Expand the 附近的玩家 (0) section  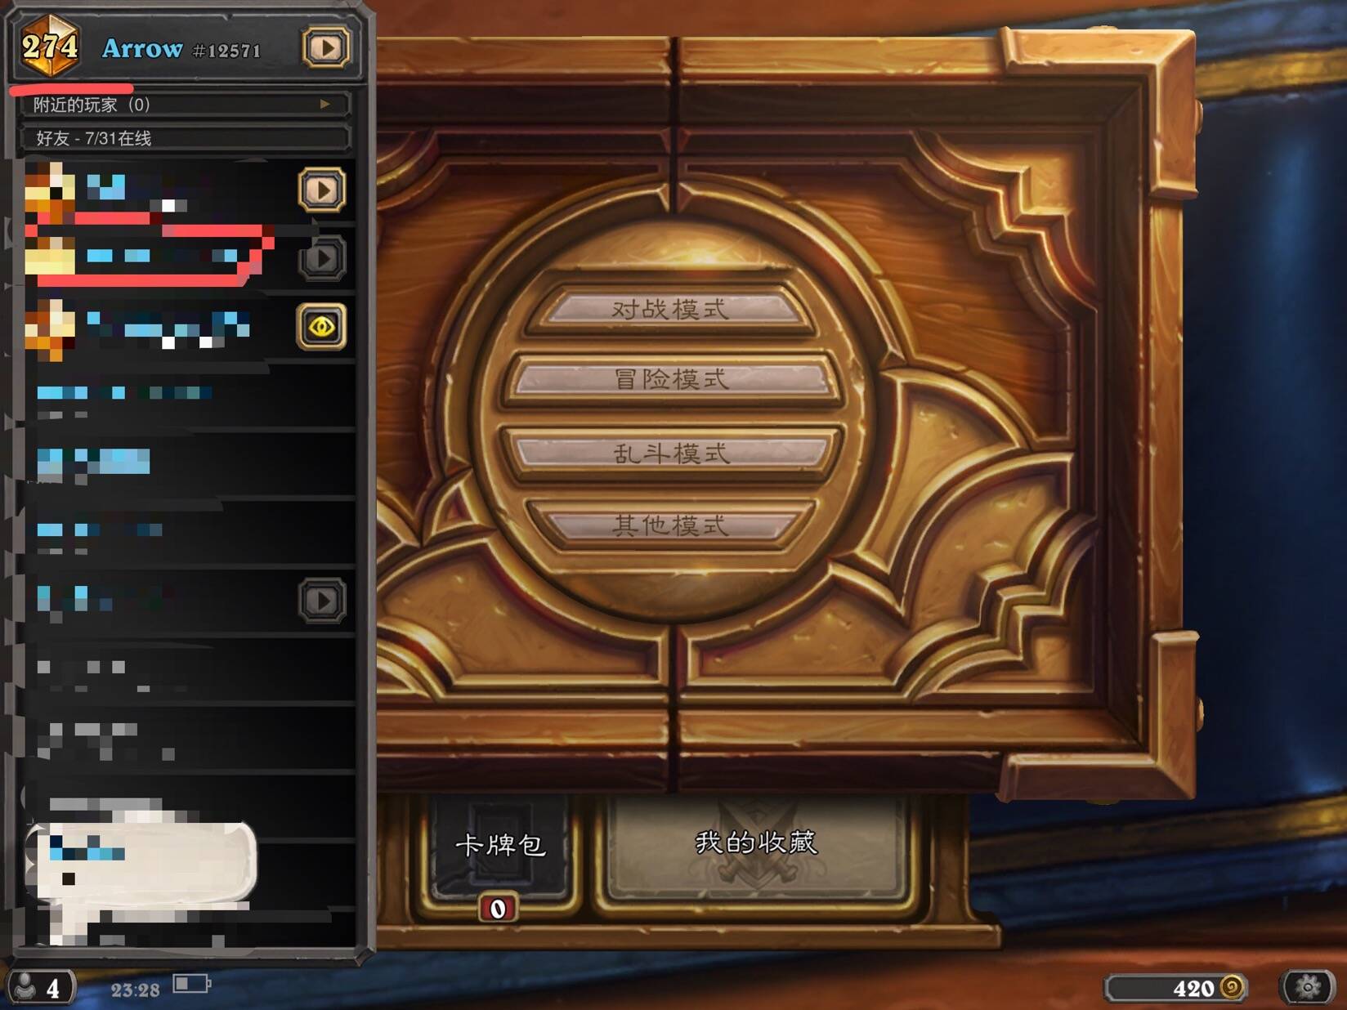point(186,105)
